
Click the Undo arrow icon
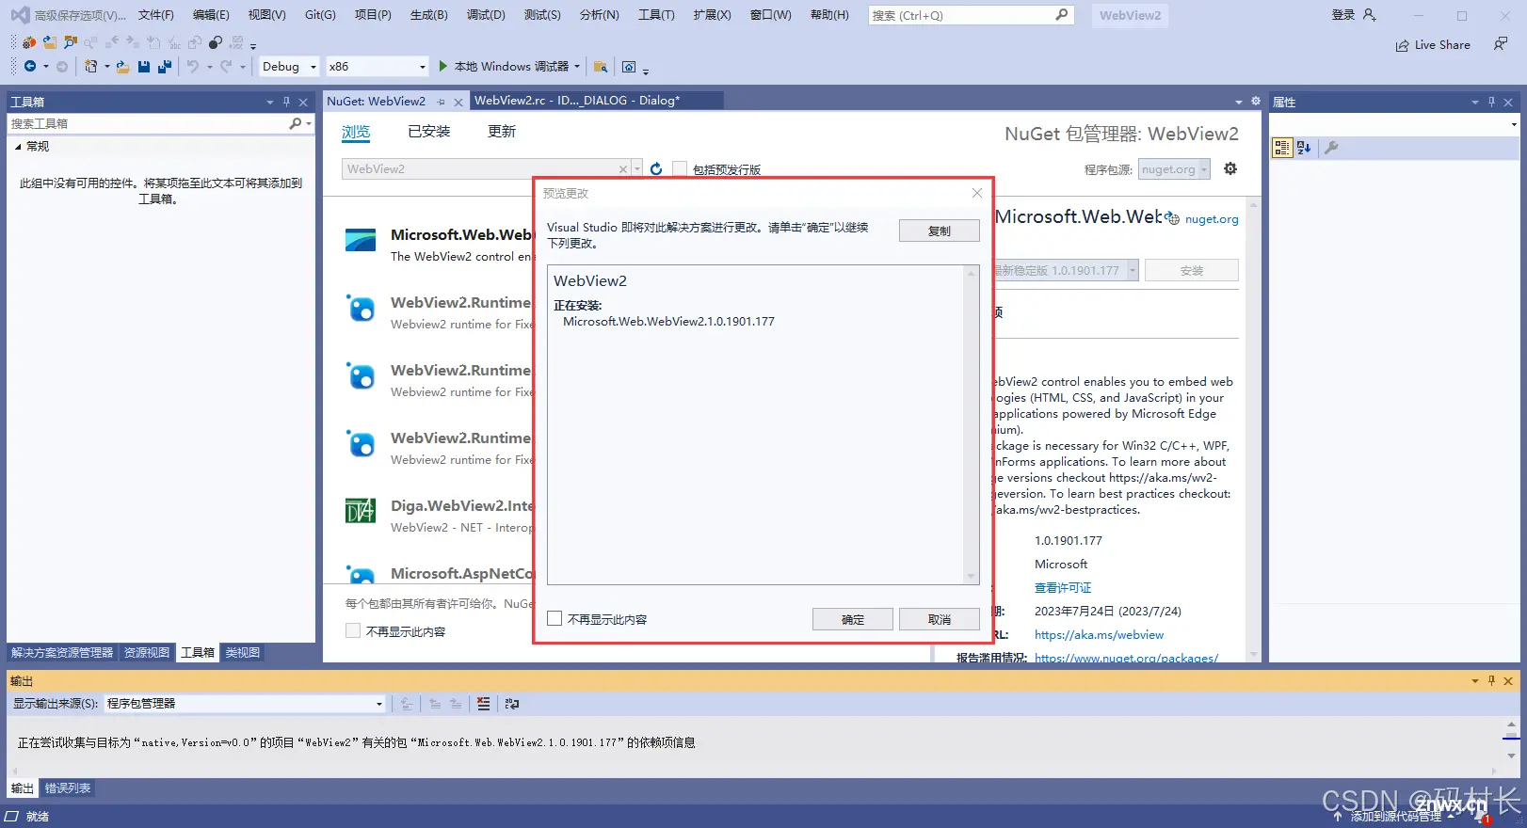point(193,67)
